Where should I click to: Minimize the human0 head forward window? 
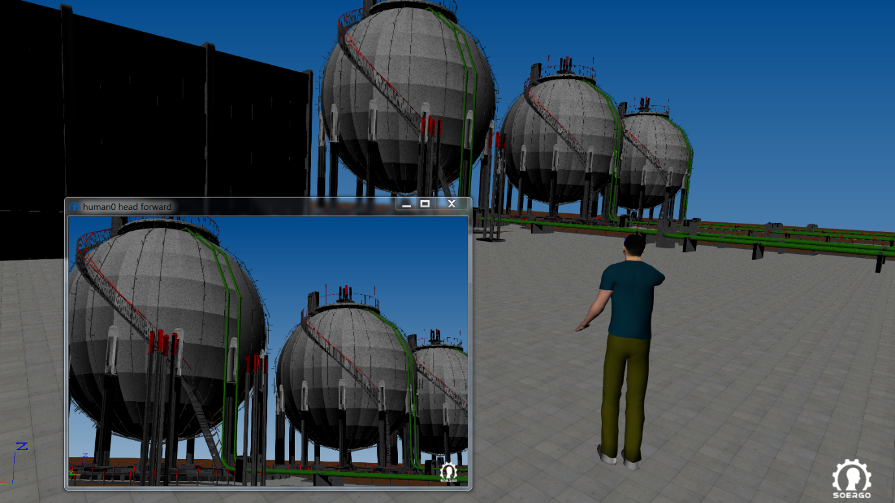[406, 204]
